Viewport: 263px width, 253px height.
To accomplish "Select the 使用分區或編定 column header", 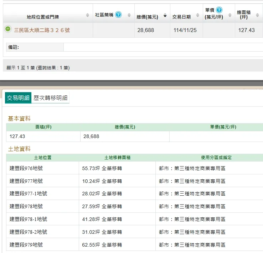I will [x=216, y=158].
